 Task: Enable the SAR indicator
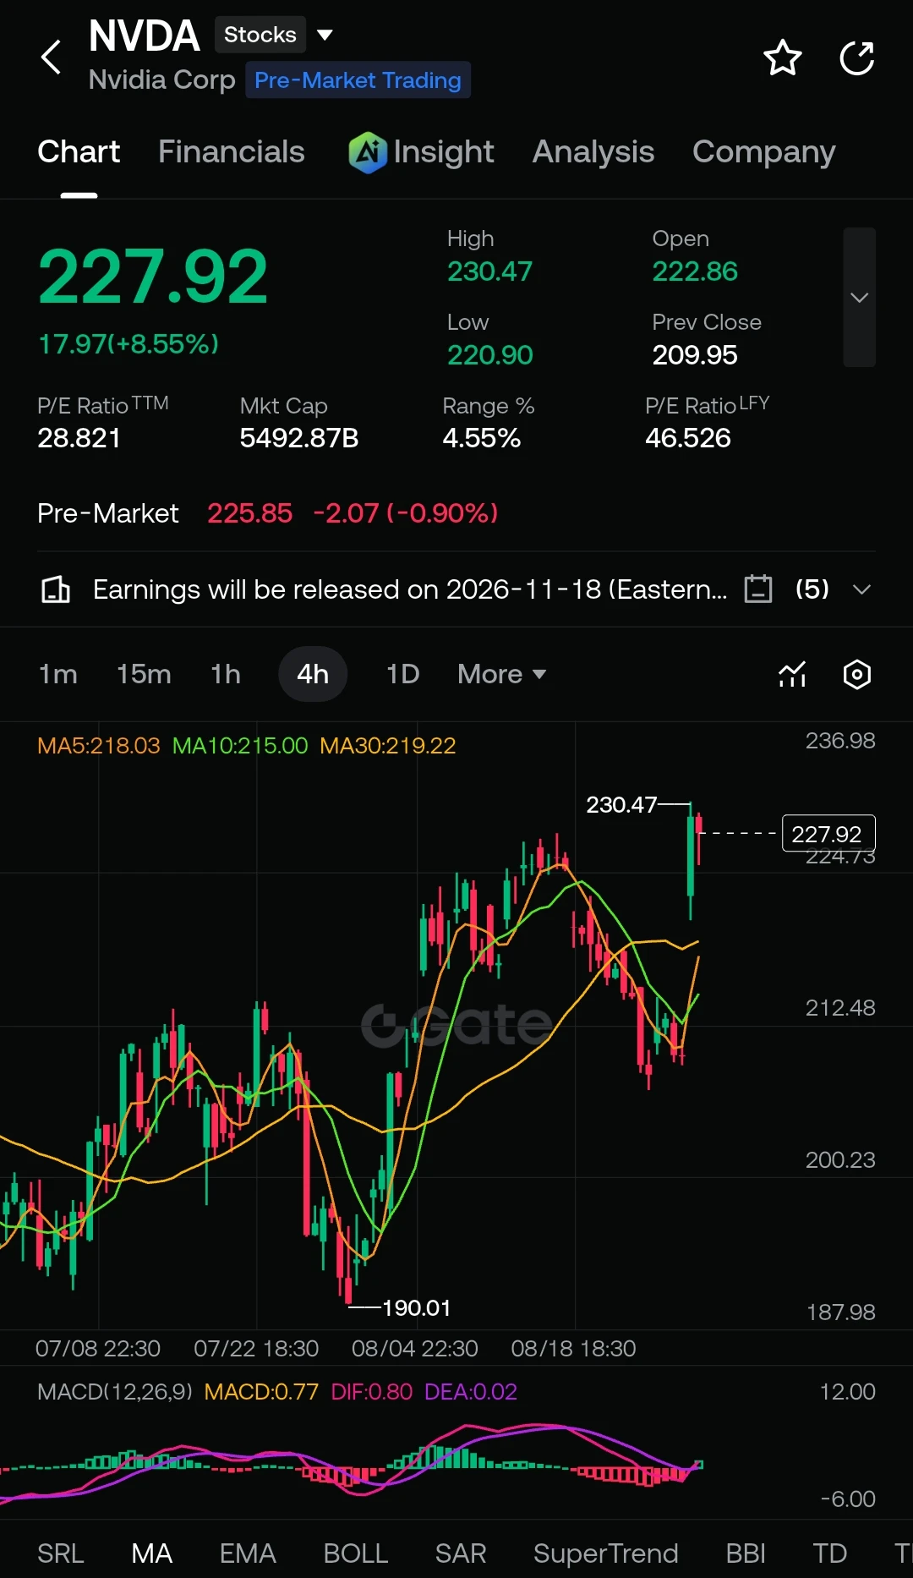(461, 1553)
